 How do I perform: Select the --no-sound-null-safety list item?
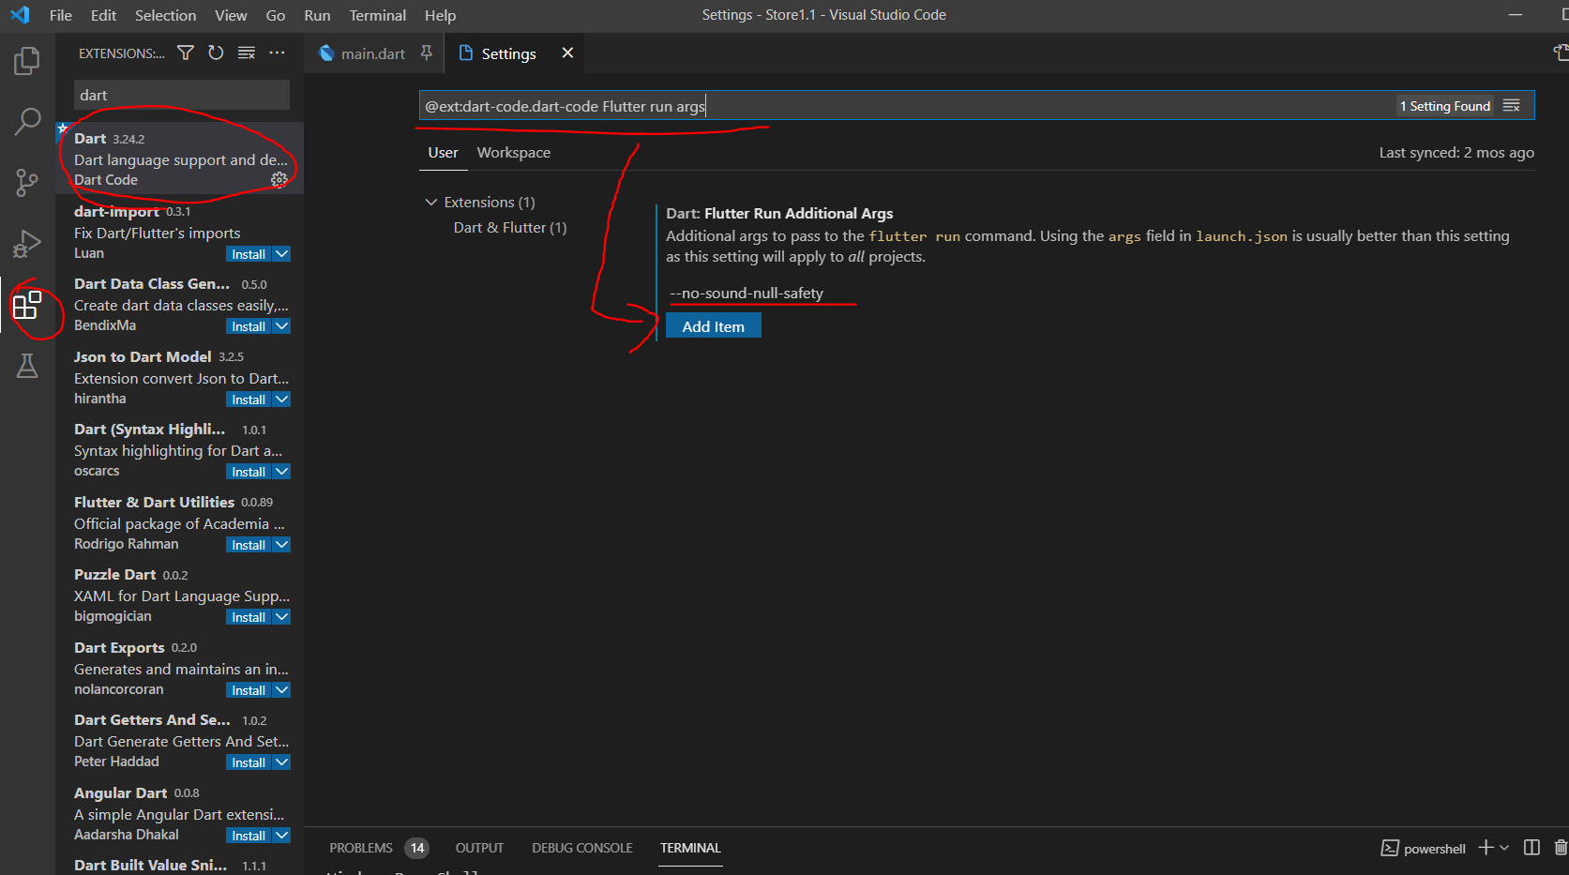tap(747, 293)
